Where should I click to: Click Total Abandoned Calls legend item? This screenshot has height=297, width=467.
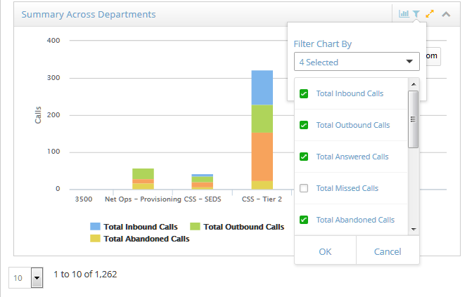pyautogui.click(x=140, y=239)
